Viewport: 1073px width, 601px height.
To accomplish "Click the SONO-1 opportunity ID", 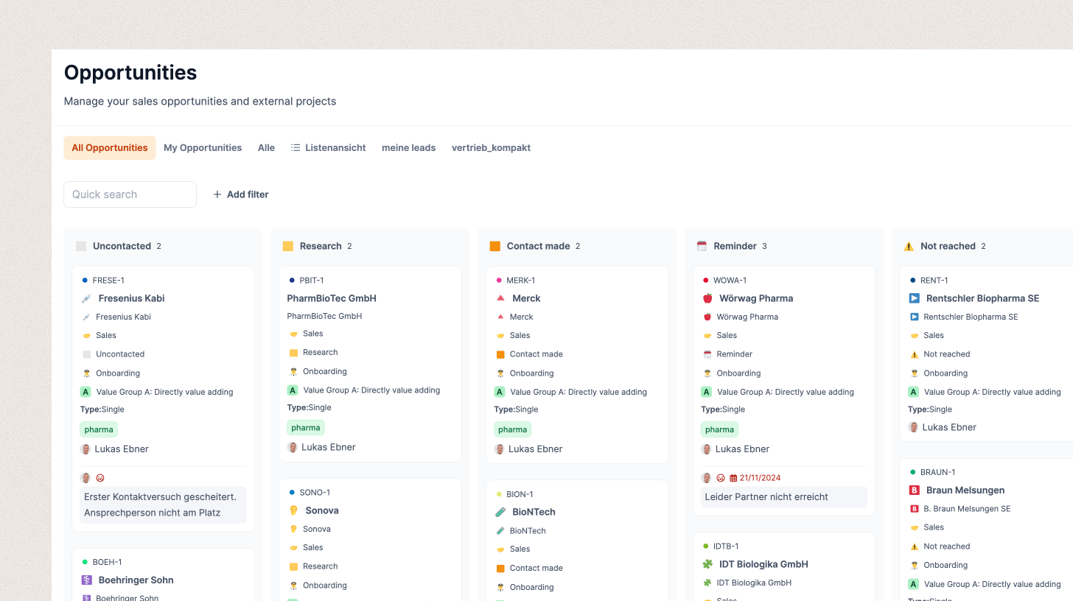I will click(315, 493).
